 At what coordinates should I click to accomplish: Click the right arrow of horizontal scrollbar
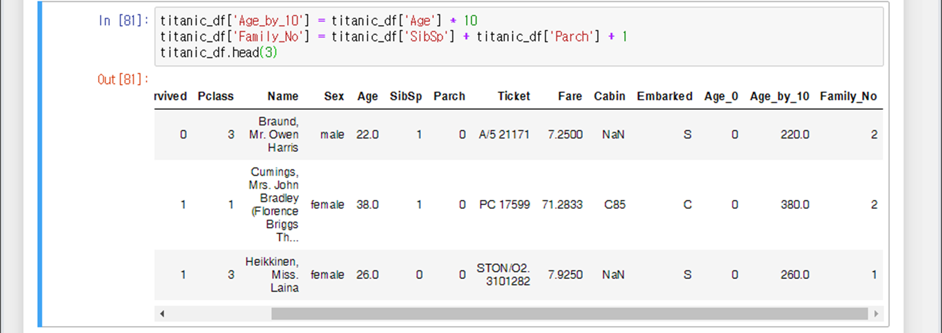[x=876, y=314]
